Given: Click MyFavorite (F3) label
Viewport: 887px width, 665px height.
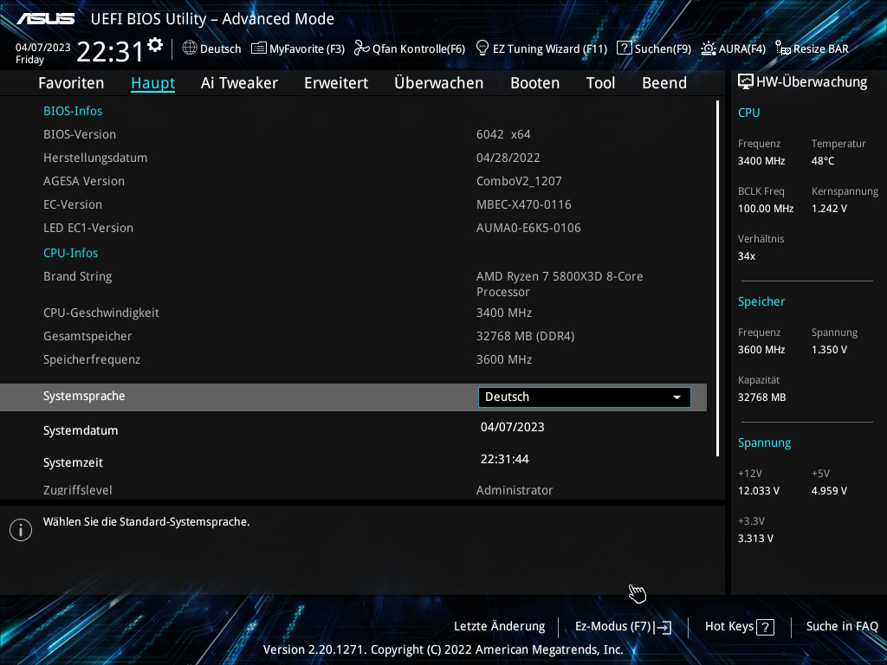Looking at the screenshot, I should 308,48.
